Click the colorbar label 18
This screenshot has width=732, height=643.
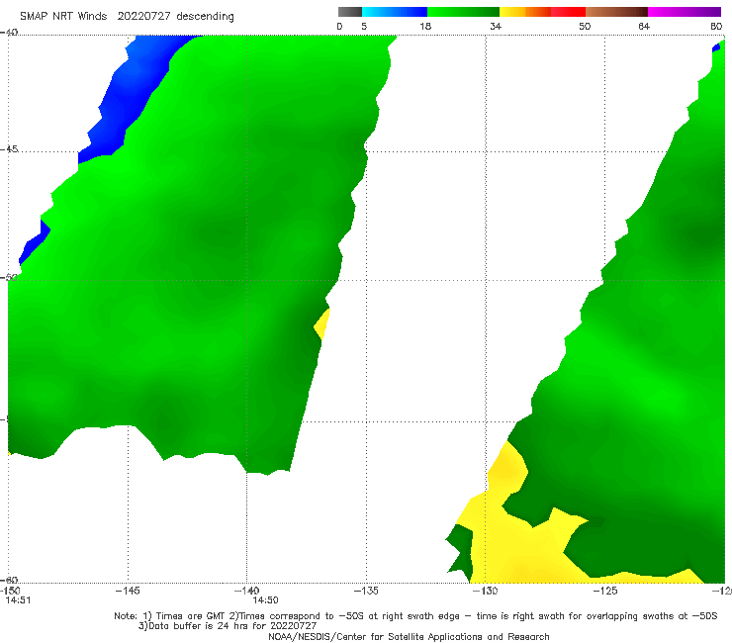425,26
